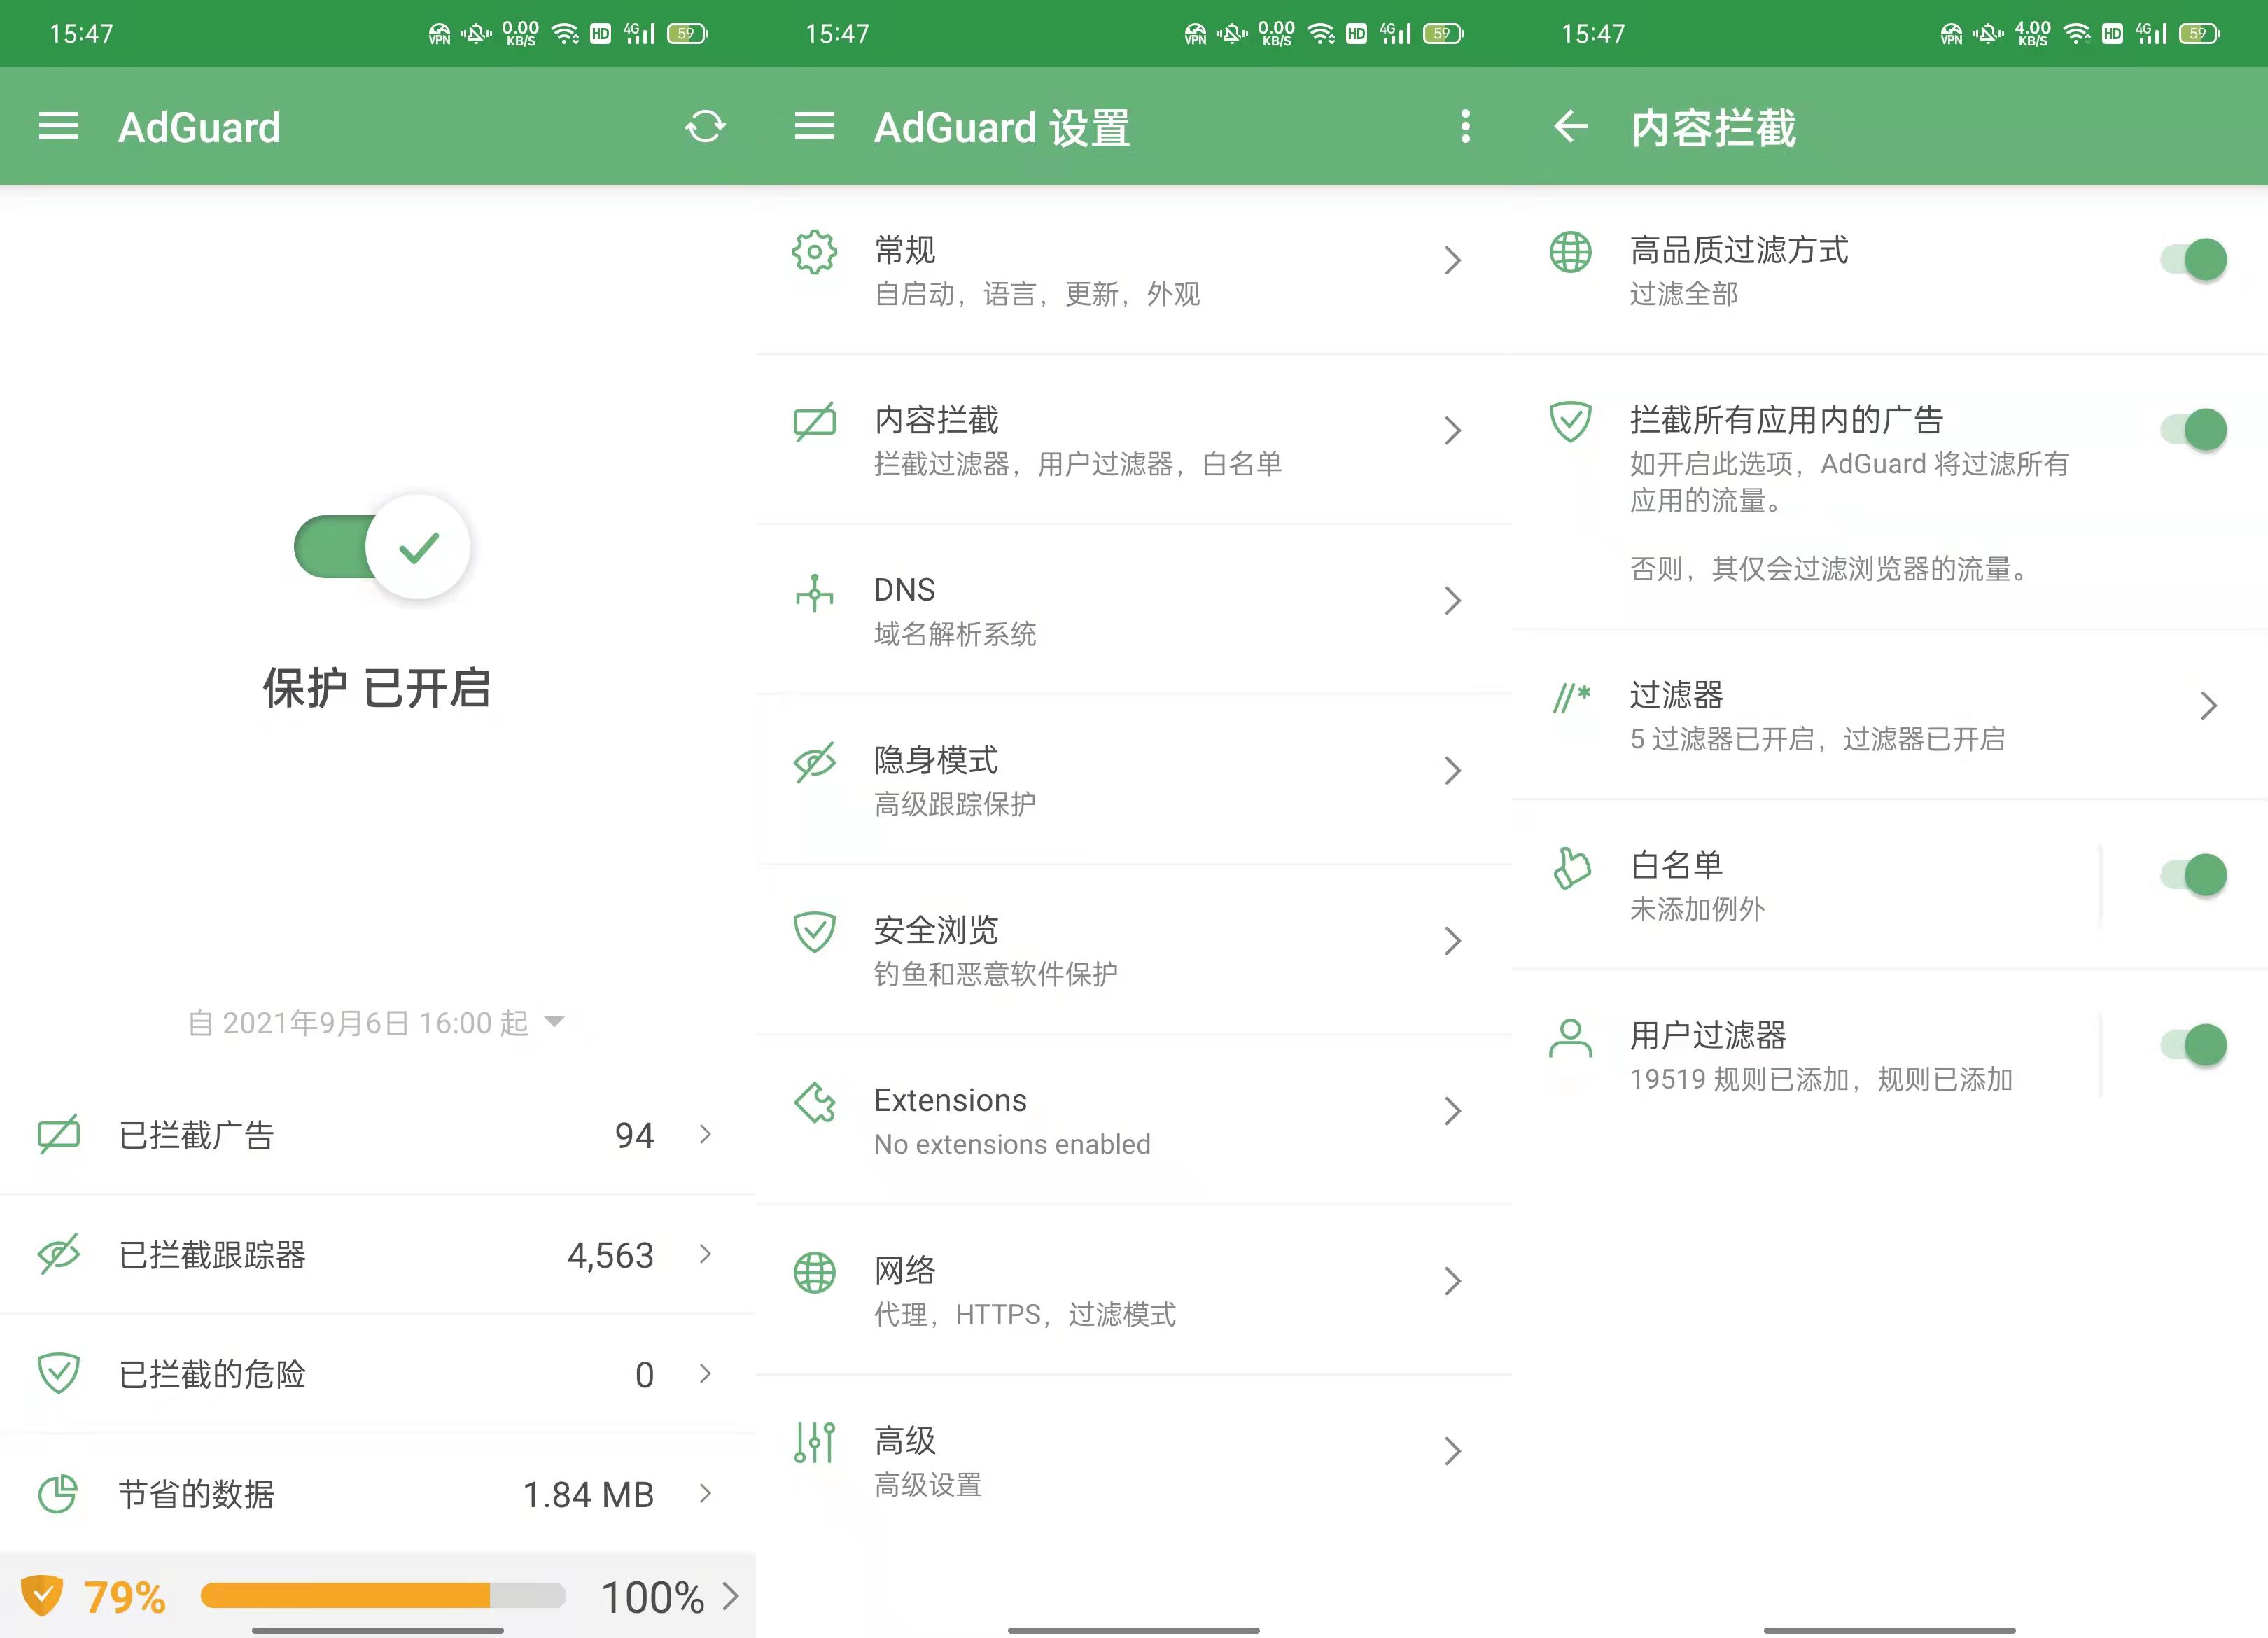Tap orange shield icon next to 79%

(x=42, y=1595)
